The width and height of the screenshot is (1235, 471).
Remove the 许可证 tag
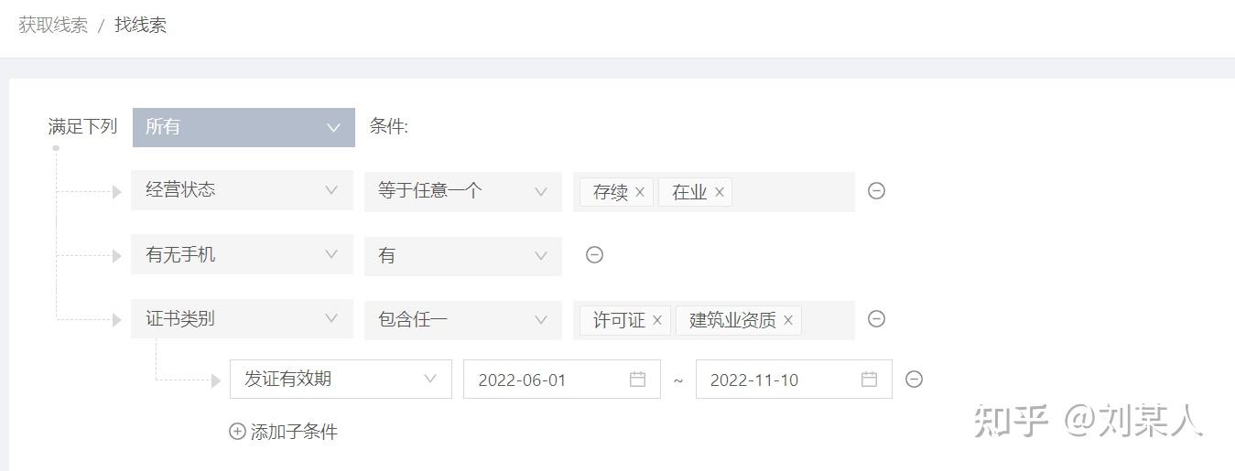tap(657, 320)
